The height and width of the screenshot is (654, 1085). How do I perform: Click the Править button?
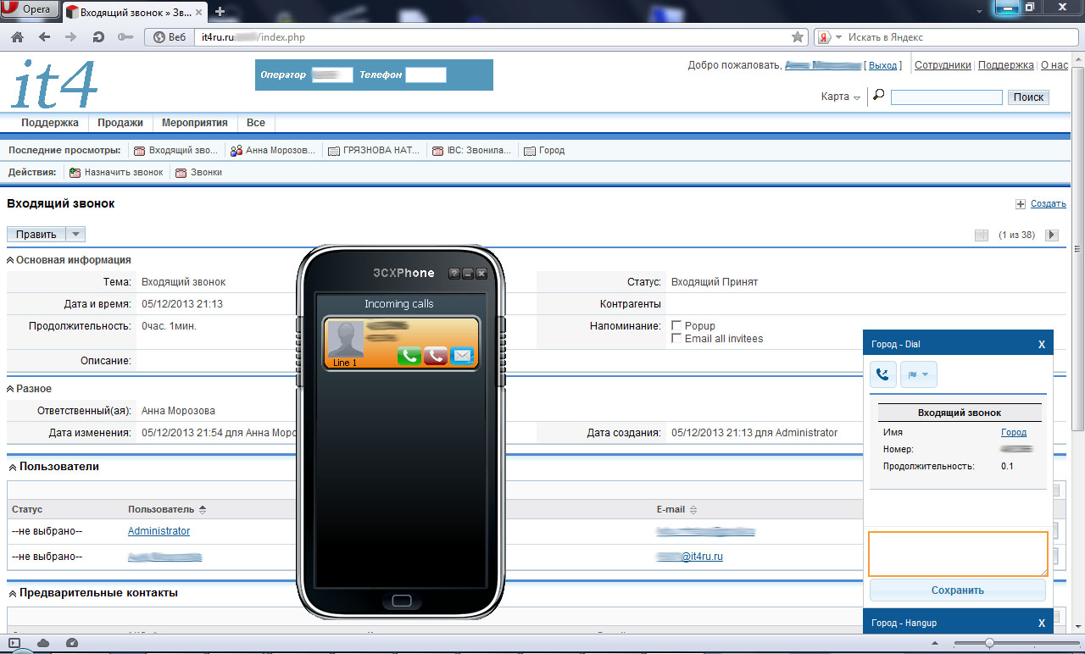click(x=36, y=235)
